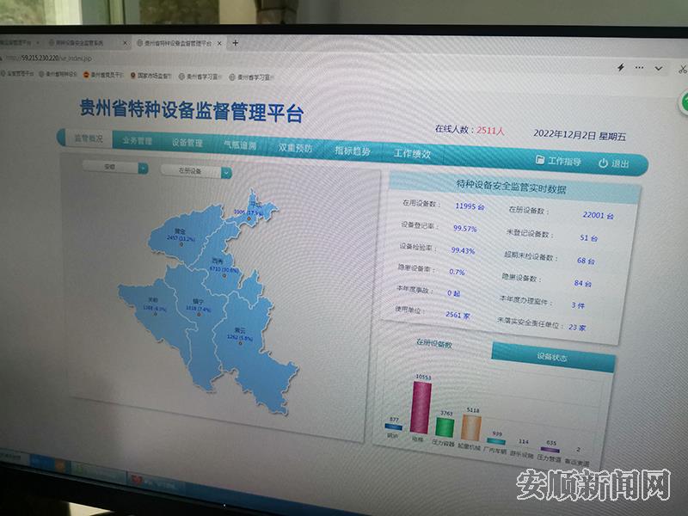The image size is (688, 516).
Task: Close the second browser tab 特种设备安全监管系统
Action: tap(125, 43)
